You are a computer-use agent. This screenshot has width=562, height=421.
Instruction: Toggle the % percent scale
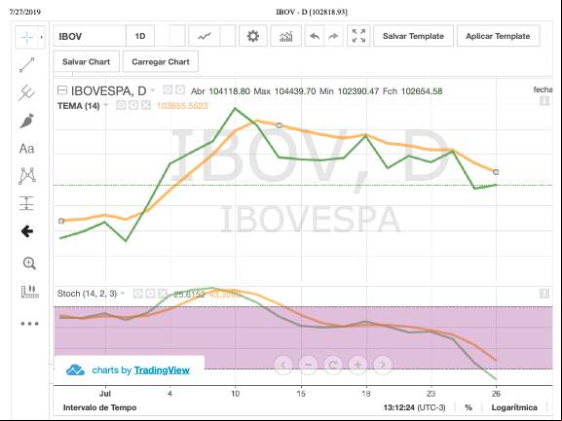click(x=468, y=407)
